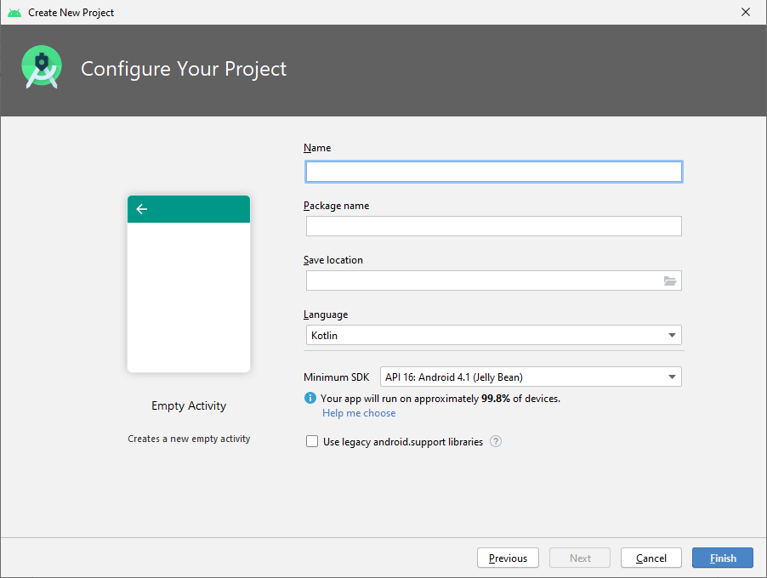Click the Package name input field

point(493,226)
